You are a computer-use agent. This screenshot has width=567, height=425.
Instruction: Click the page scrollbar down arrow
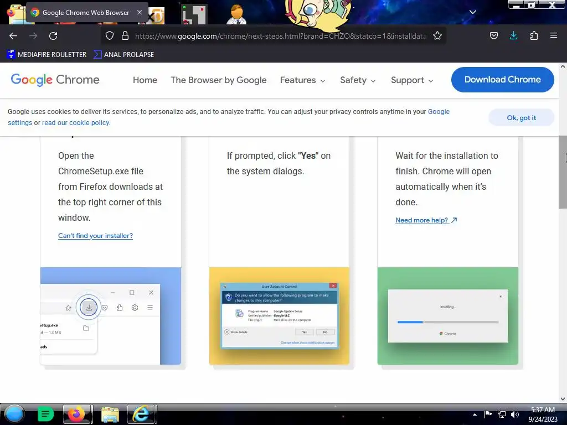click(x=563, y=398)
